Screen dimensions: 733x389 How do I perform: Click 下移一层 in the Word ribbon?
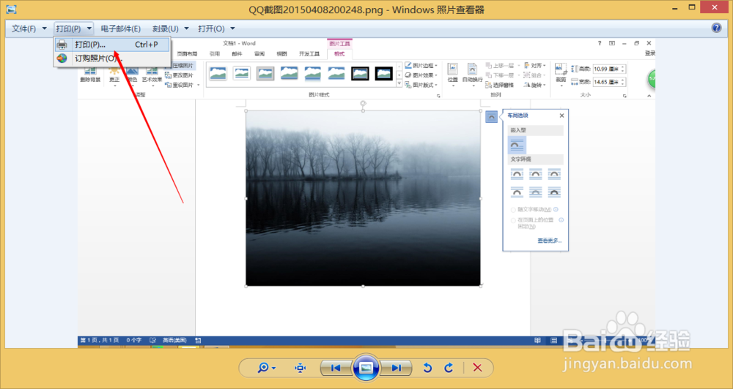click(x=503, y=75)
